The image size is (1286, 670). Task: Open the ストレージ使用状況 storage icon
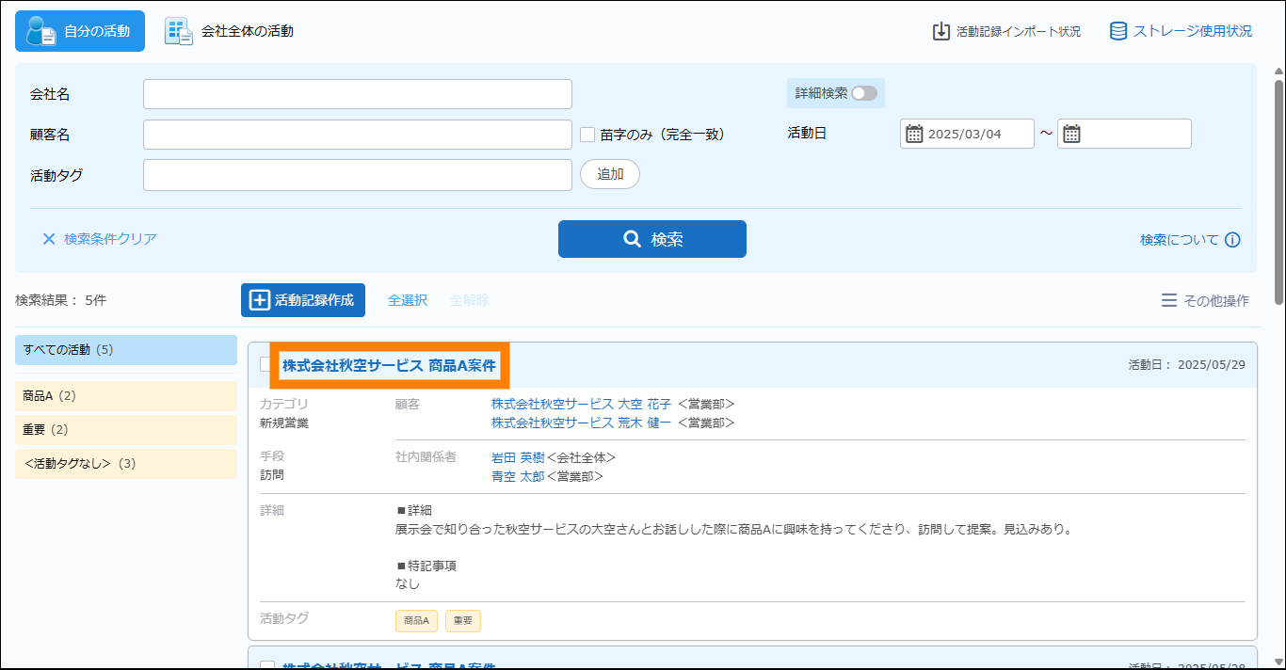click(1118, 31)
